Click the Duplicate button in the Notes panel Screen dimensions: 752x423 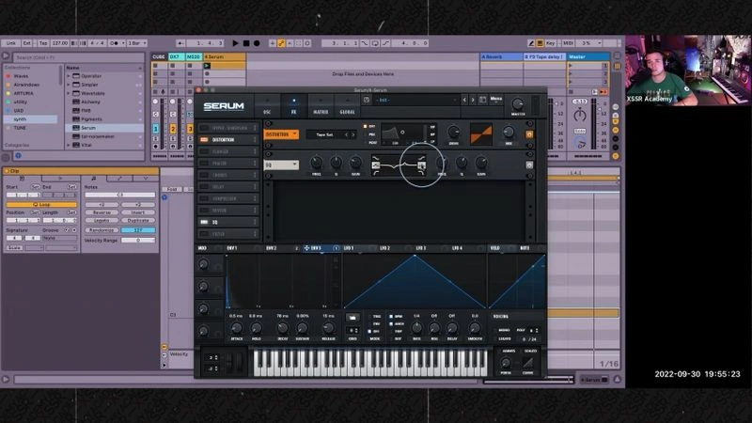(138, 220)
